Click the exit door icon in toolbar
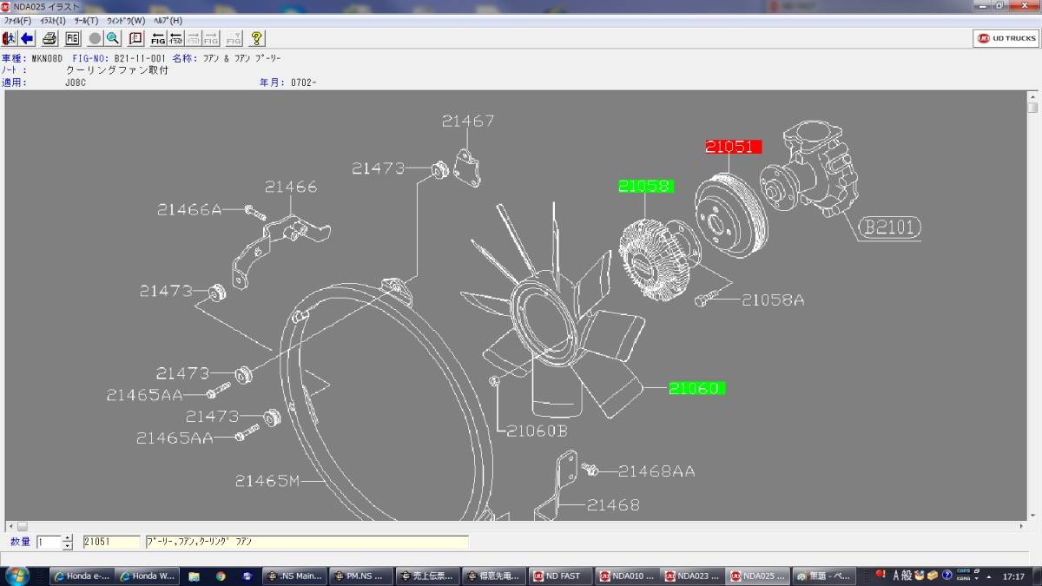1042x586 pixels. (9, 38)
